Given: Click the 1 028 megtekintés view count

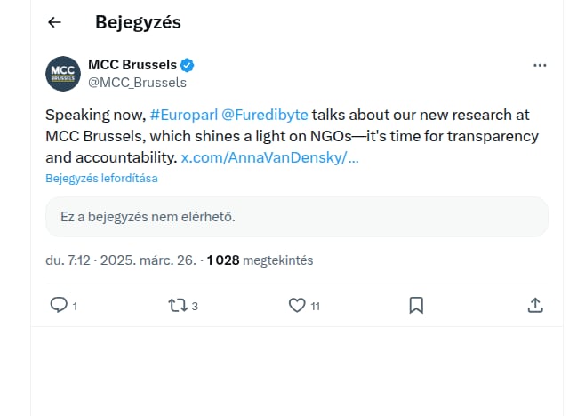Looking at the screenshot, I should 260,260.
